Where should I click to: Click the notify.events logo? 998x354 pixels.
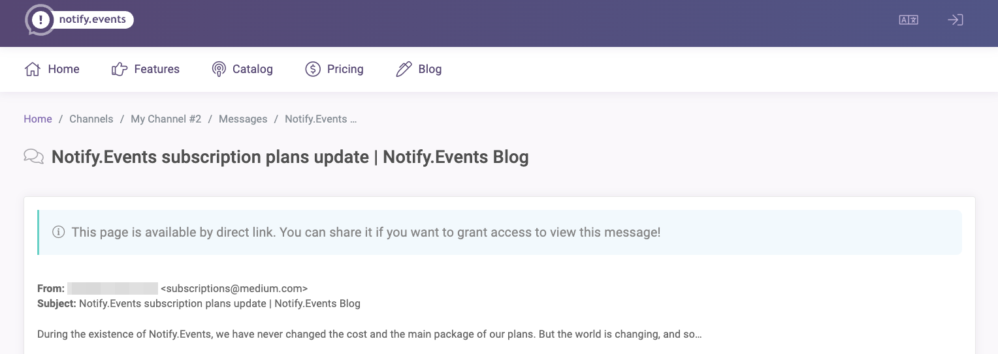(79, 20)
